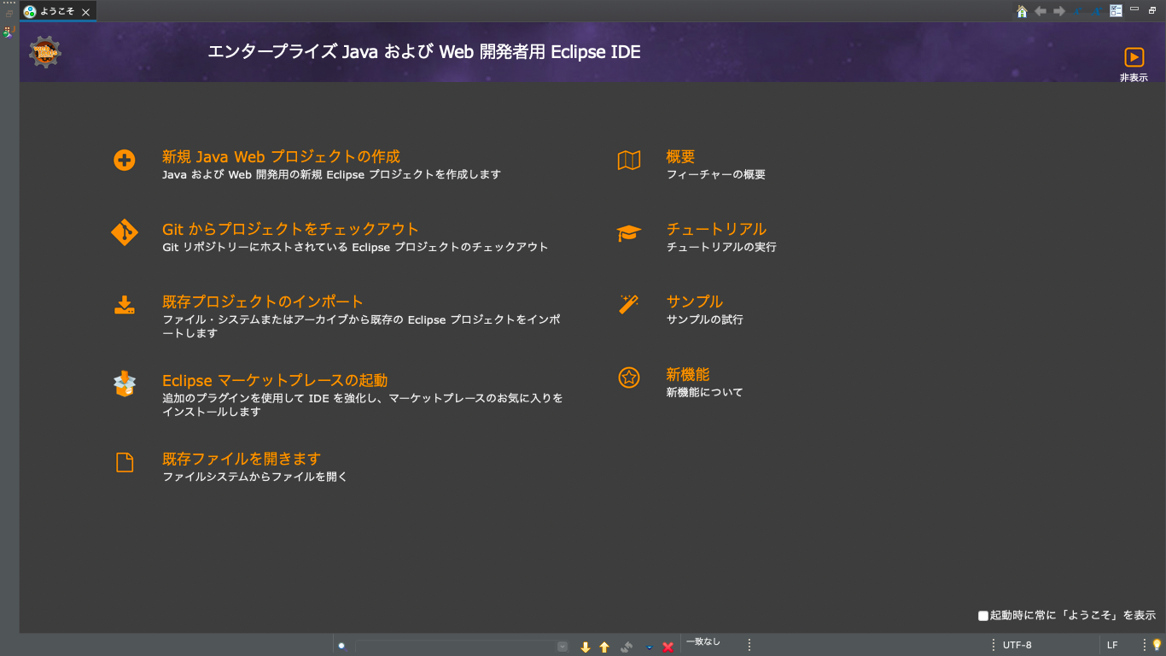1166x656 pixels.
Task: Open the 概要 overview link
Action: 680,156
